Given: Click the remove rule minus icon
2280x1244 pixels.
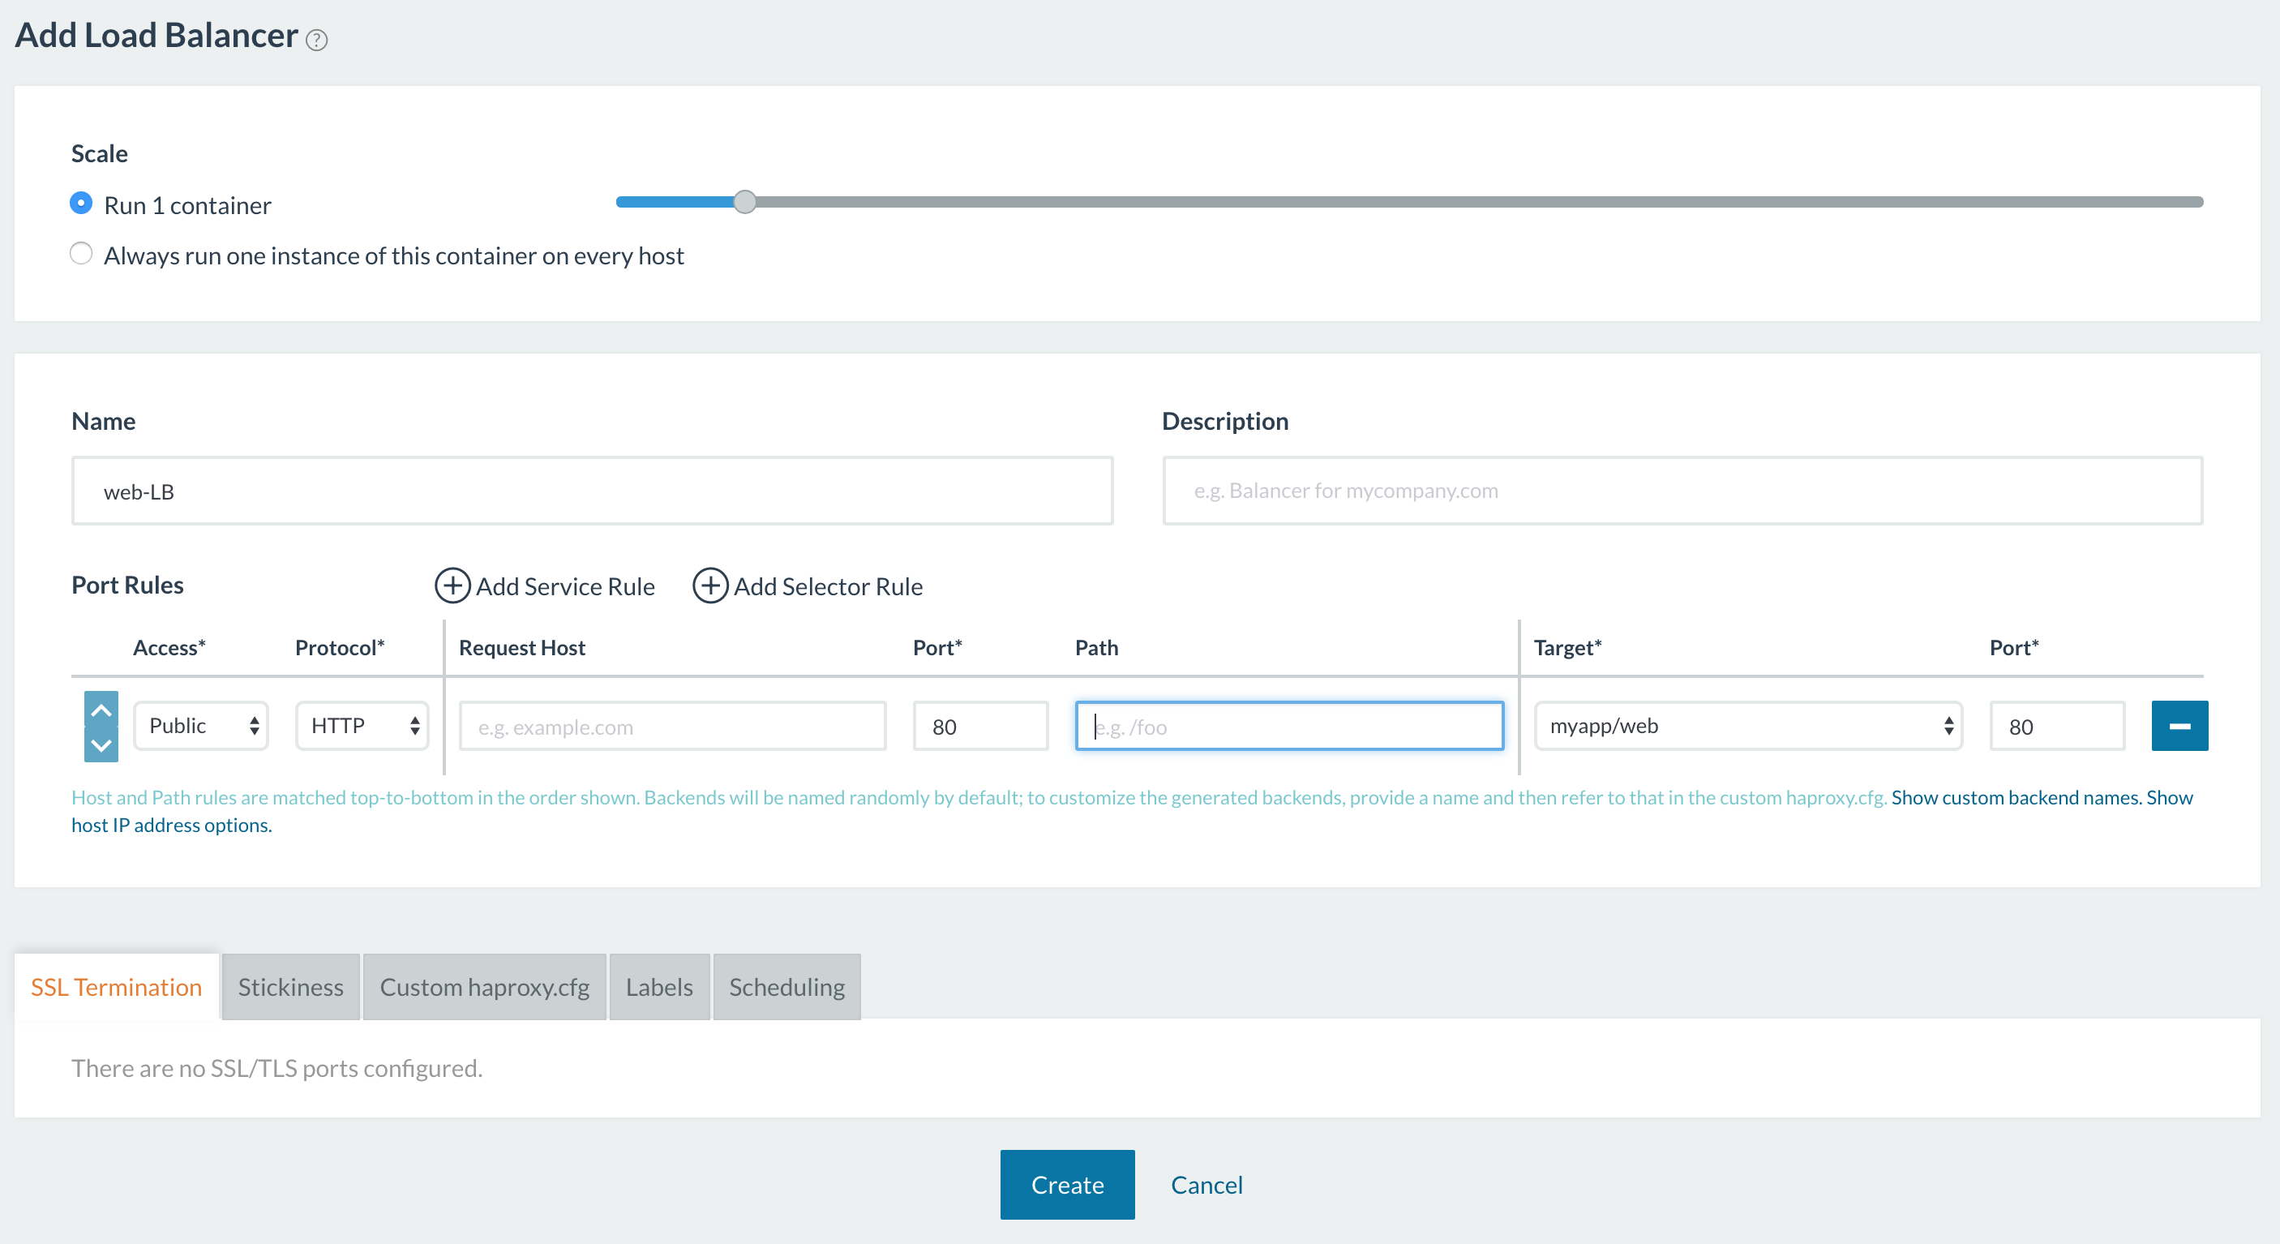Looking at the screenshot, I should pyautogui.click(x=2179, y=726).
